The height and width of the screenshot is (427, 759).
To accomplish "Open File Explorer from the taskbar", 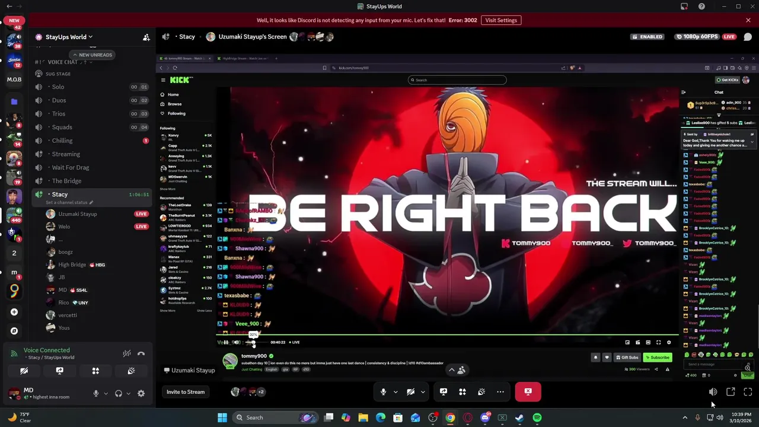I will pos(363,418).
